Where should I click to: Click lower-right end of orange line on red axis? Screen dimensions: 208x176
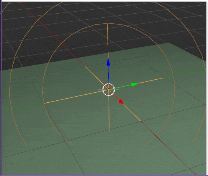tap(141, 121)
